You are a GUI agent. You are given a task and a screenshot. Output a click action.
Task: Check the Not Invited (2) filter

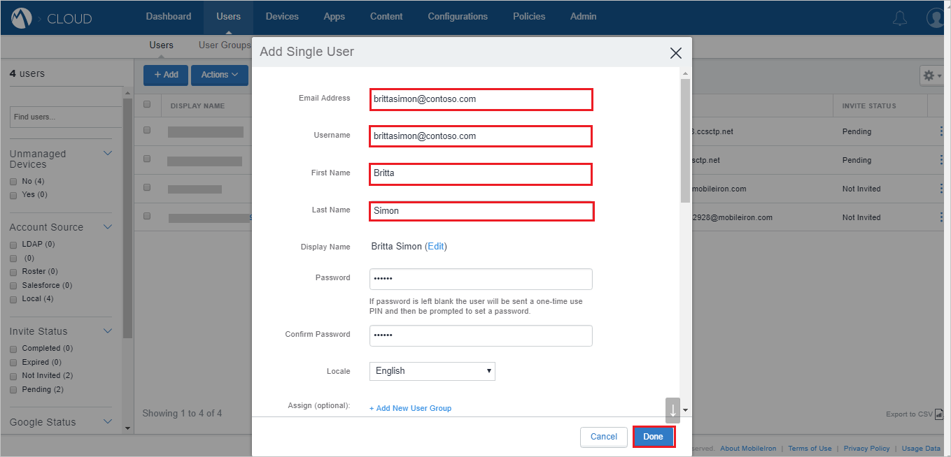[13, 376]
